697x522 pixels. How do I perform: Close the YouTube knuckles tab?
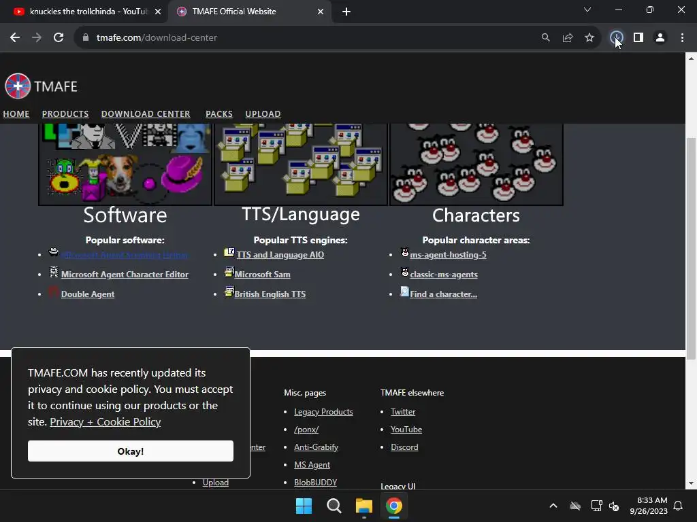coord(158,12)
